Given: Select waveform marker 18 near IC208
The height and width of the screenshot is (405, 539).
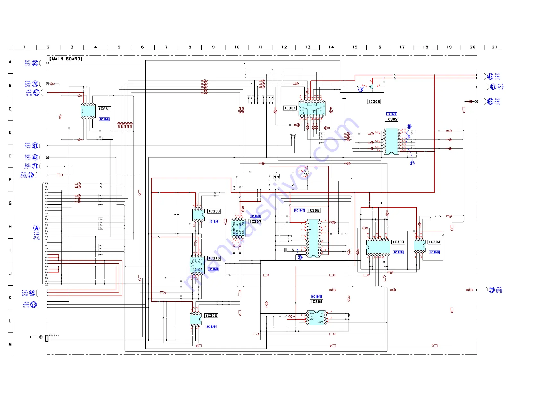Looking at the screenshot, I should [x=361, y=90].
